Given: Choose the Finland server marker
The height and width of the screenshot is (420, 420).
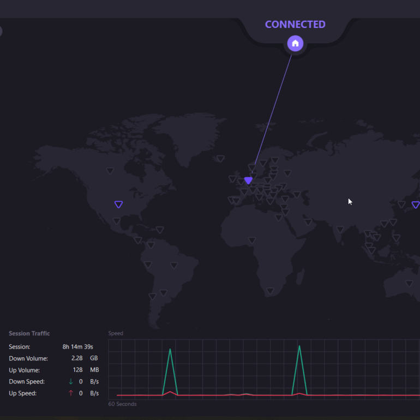Looking at the screenshot, I should [275, 160].
